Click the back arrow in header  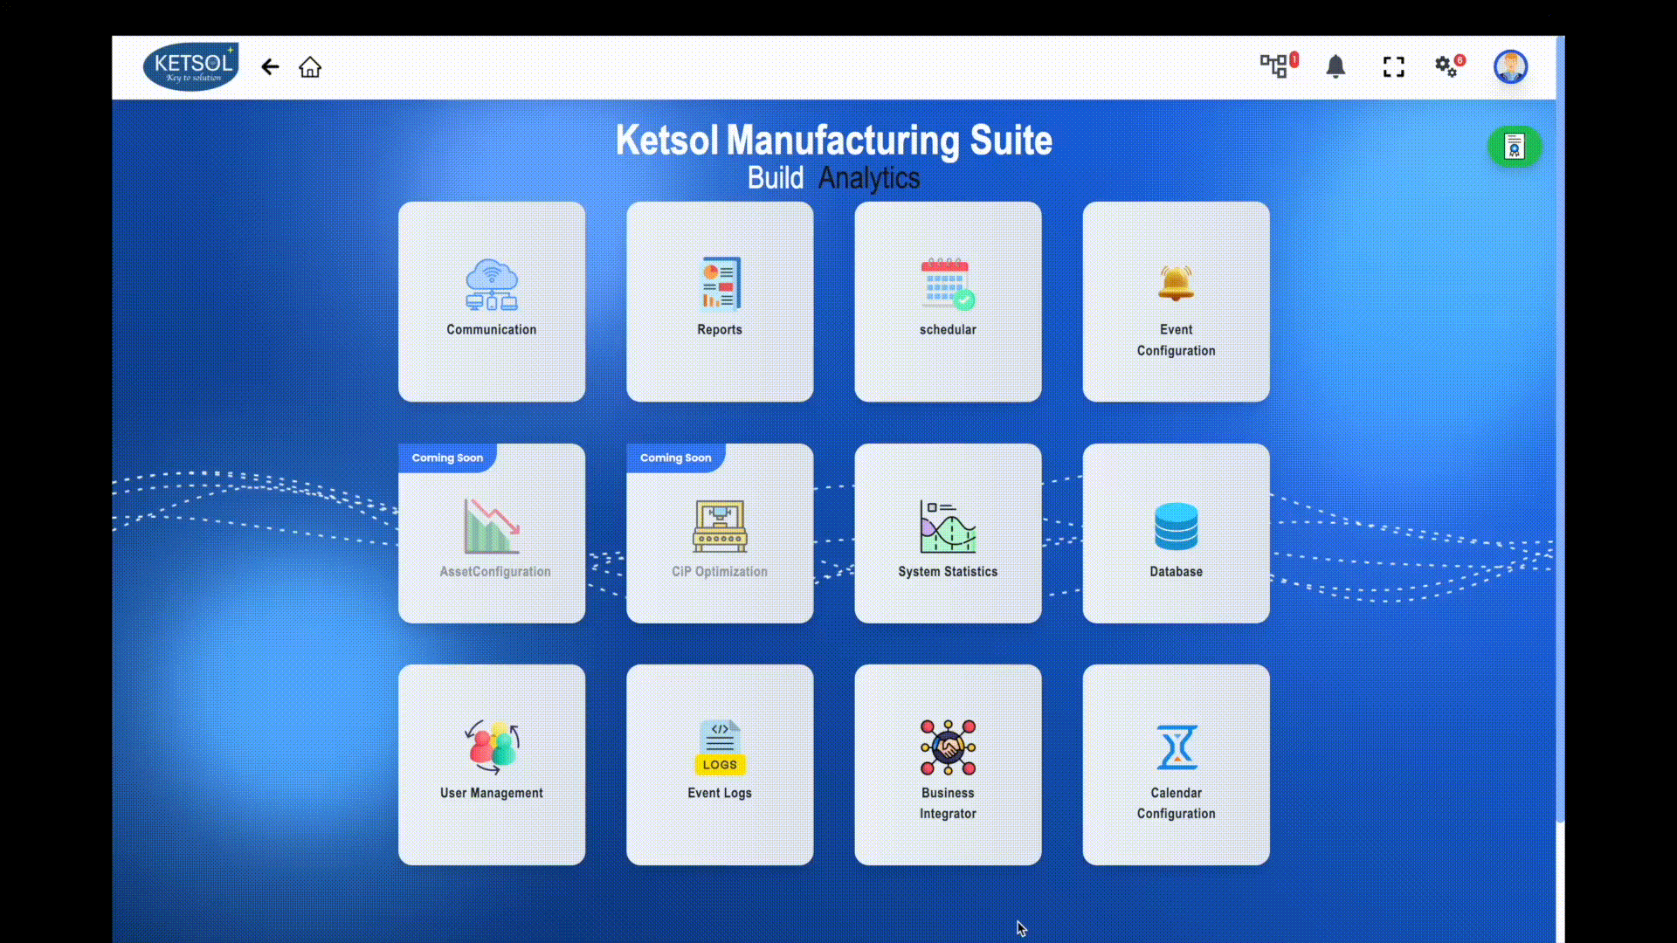pyautogui.click(x=270, y=66)
